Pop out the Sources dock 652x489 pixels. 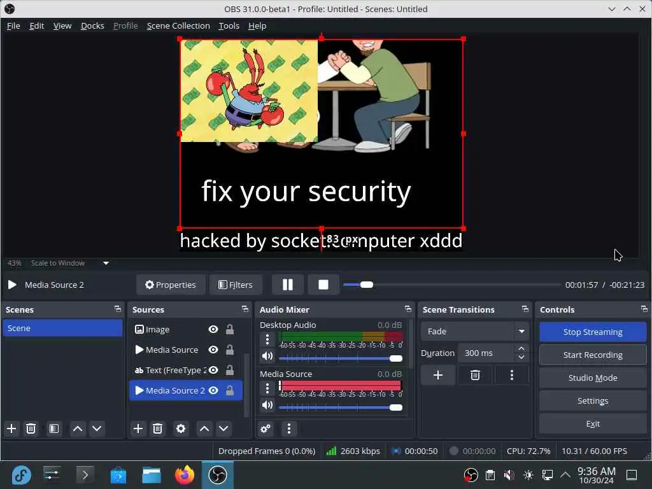point(245,309)
